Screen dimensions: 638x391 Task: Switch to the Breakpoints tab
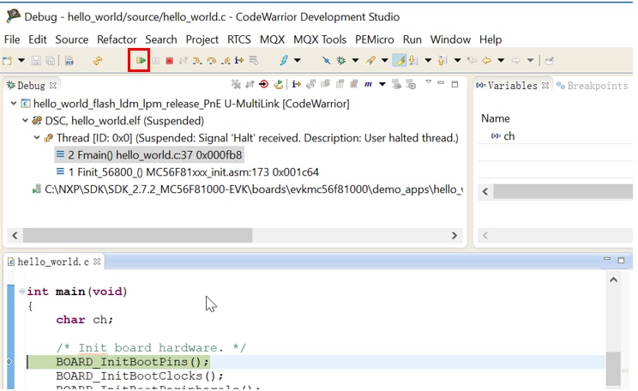(x=593, y=86)
